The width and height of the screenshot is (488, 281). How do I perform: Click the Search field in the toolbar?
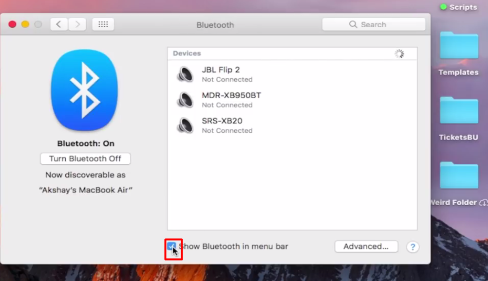[x=374, y=24]
